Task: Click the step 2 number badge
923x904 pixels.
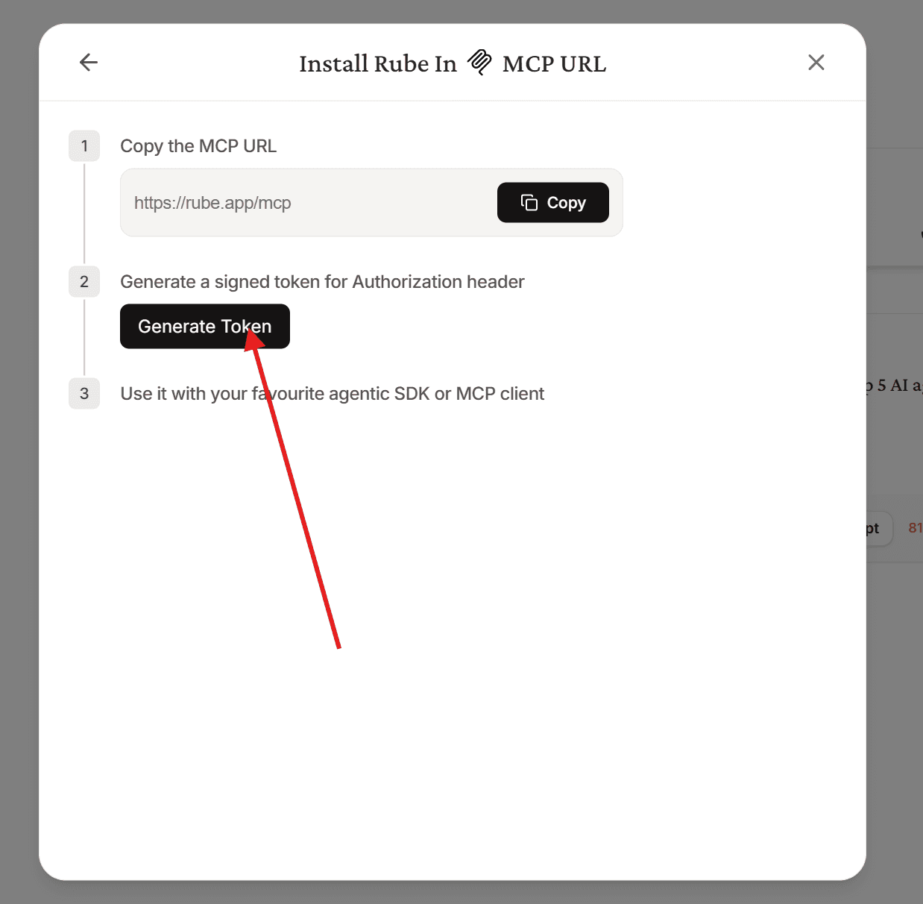Action: point(84,282)
